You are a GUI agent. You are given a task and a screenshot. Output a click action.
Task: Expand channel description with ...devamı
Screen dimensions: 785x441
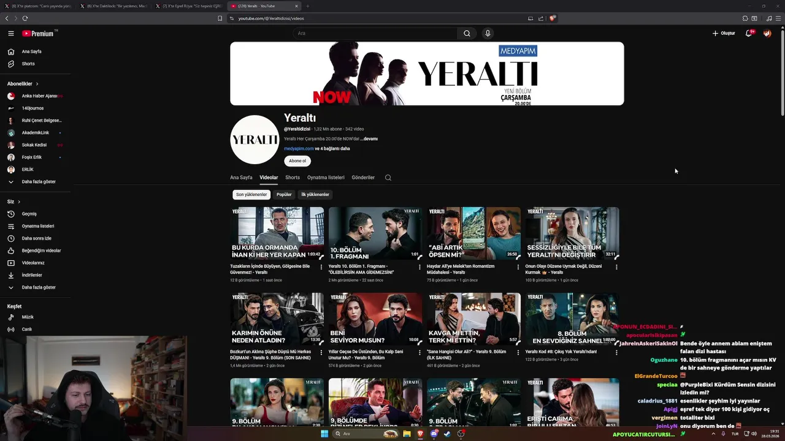coord(369,139)
